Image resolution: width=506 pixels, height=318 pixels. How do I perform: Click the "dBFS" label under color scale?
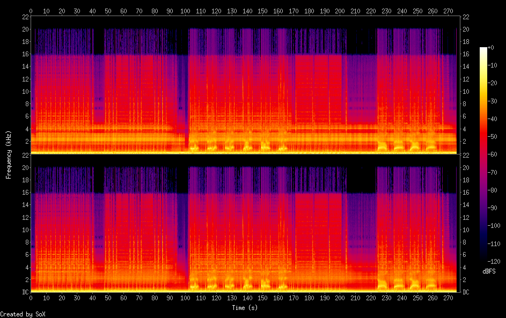489,271
